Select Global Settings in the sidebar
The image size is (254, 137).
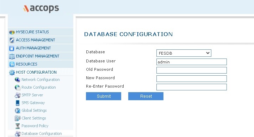(34, 110)
